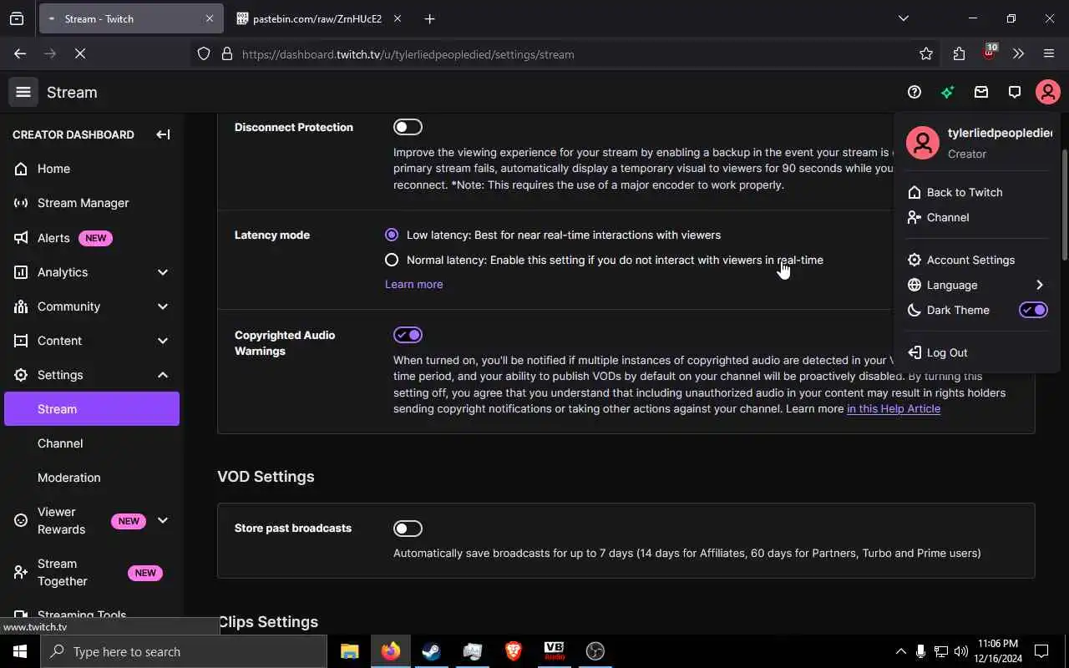Click the URL address bar

pos(551,54)
